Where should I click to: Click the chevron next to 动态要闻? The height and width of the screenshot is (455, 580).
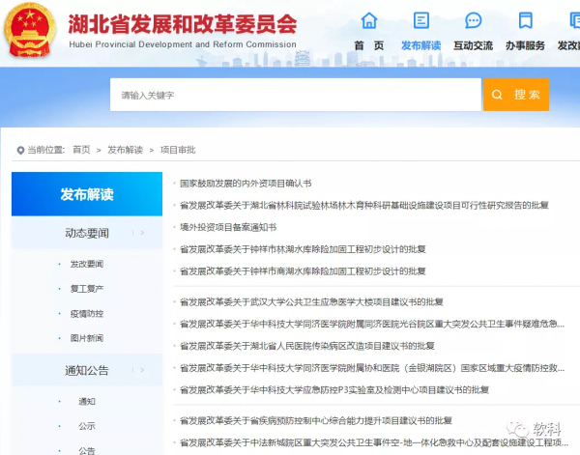click(142, 233)
